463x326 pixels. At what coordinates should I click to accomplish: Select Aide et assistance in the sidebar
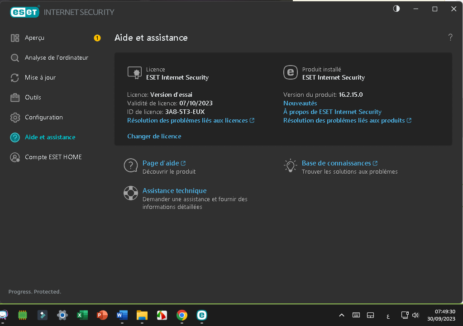pyautogui.click(x=50, y=137)
